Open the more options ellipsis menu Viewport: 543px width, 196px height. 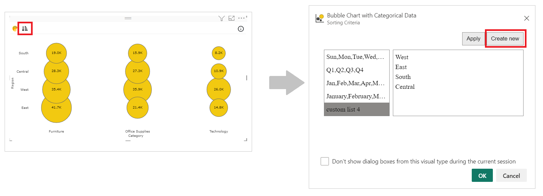point(241,18)
